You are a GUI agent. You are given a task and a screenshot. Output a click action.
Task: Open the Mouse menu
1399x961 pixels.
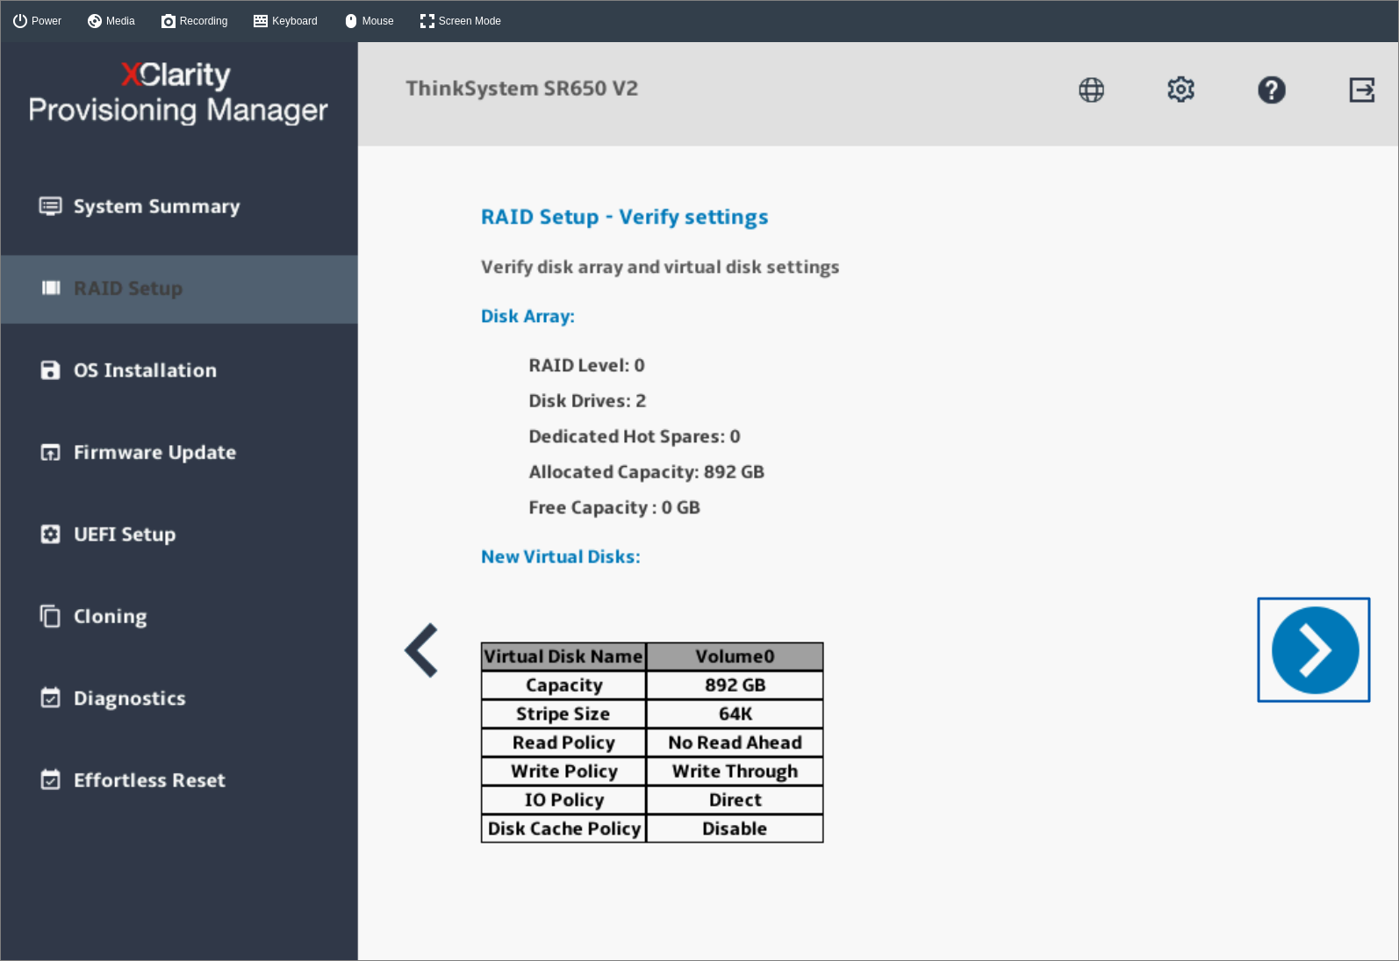(x=369, y=21)
